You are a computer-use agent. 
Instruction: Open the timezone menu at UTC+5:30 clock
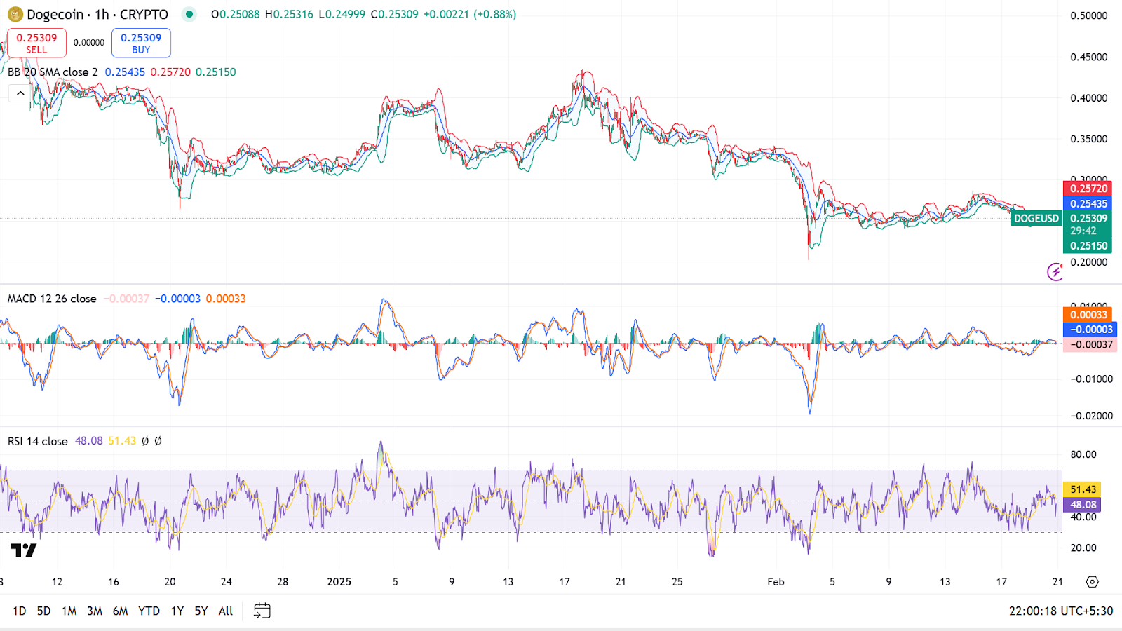(x=1060, y=611)
